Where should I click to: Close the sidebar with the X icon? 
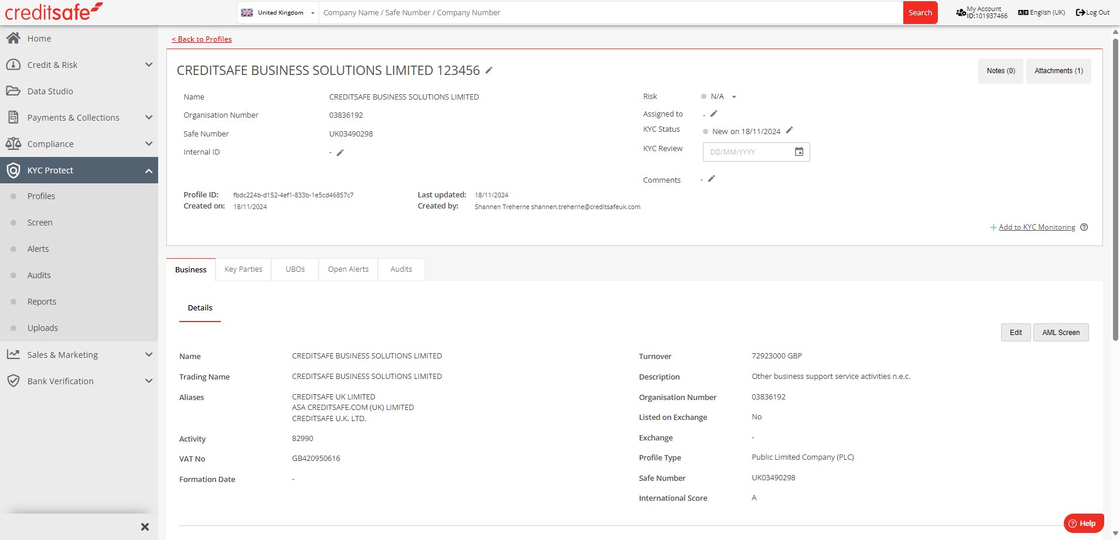(x=145, y=527)
